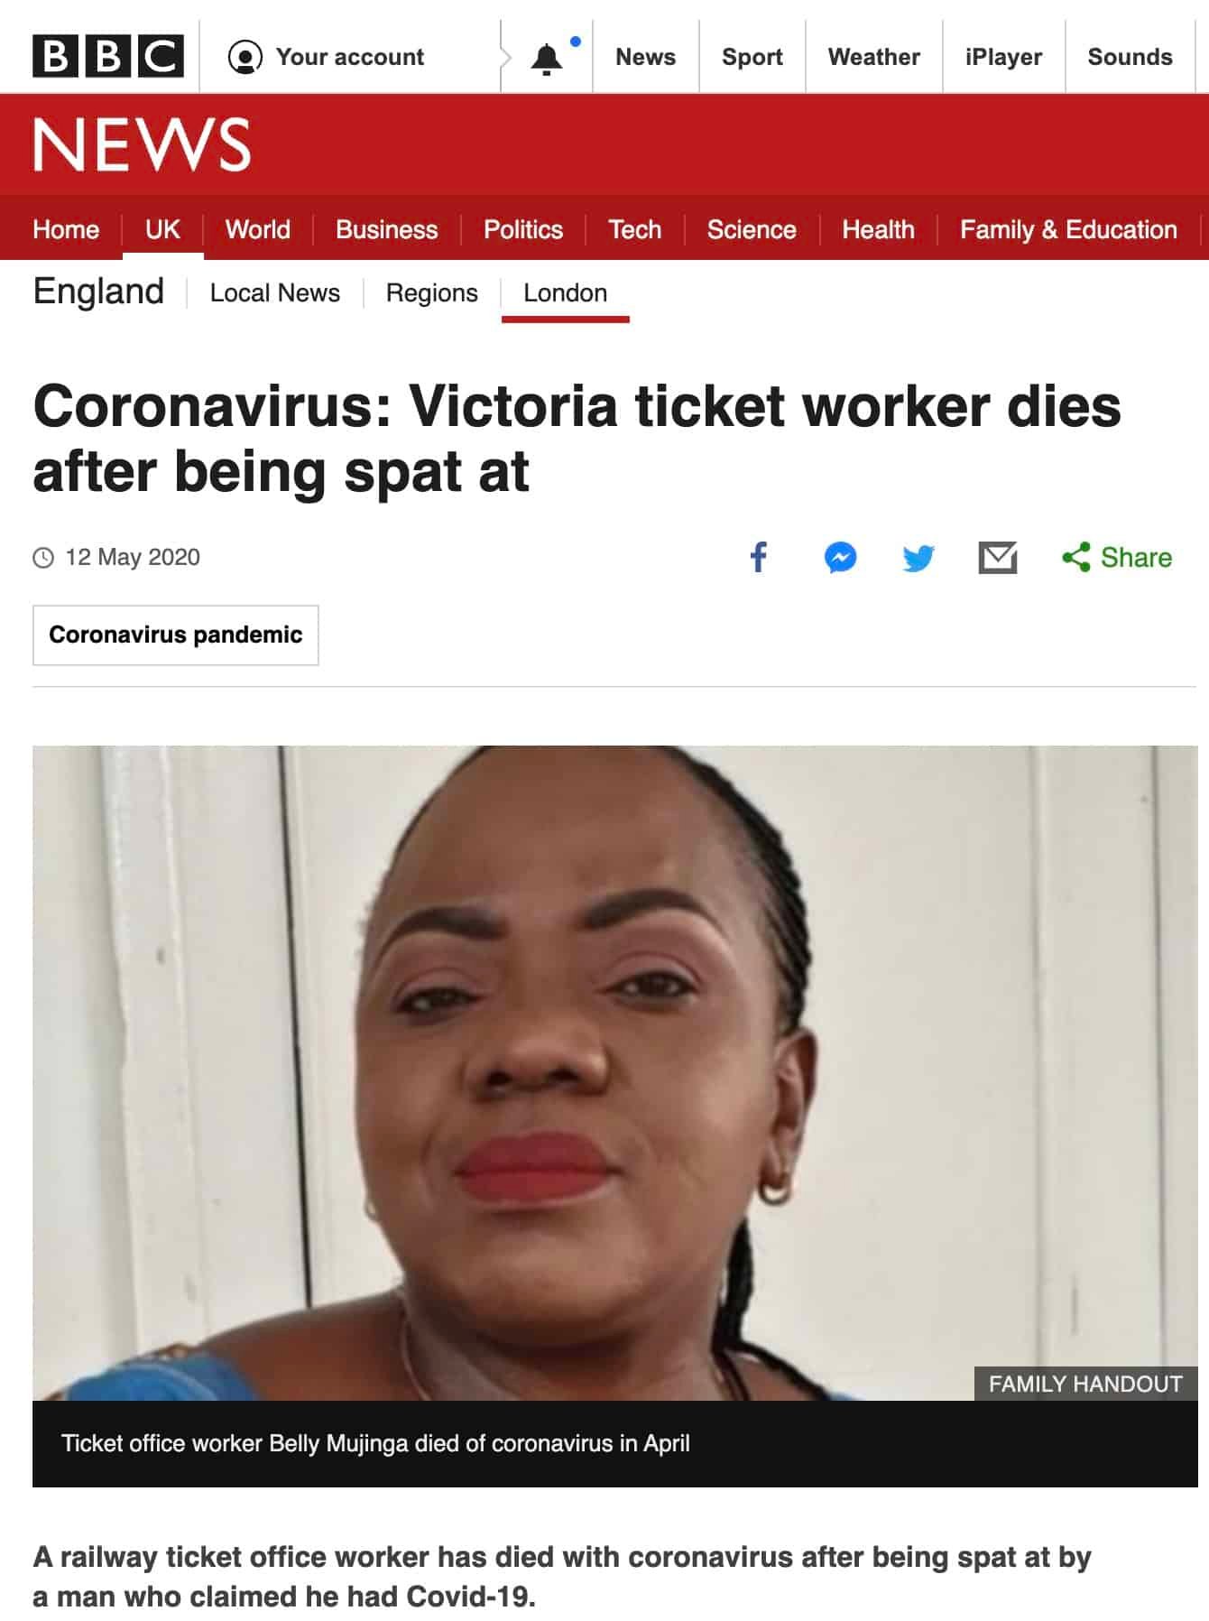
Task: Open the Coronavirus pandemic topic tag
Action: [176, 635]
